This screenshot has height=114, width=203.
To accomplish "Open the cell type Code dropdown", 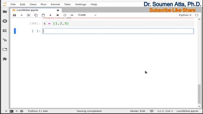I will pos(87,15).
